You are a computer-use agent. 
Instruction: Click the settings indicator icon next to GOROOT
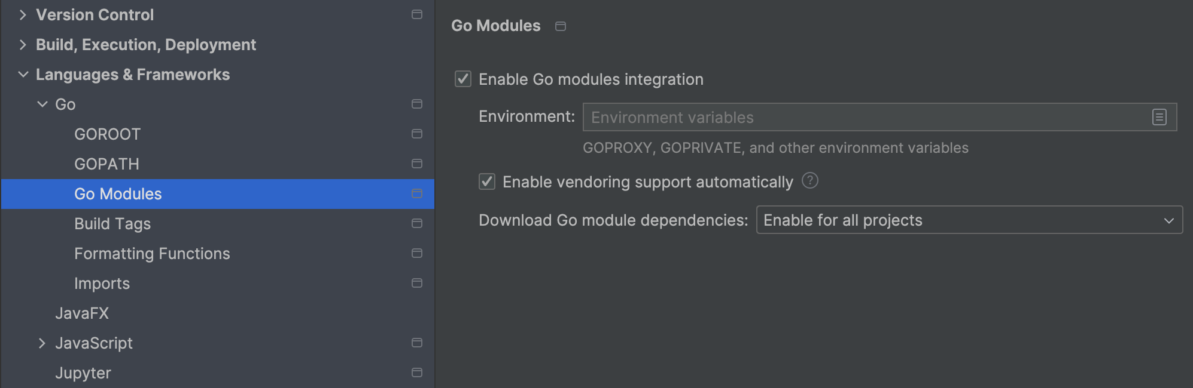pyautogui.click(x=417, y=134)
